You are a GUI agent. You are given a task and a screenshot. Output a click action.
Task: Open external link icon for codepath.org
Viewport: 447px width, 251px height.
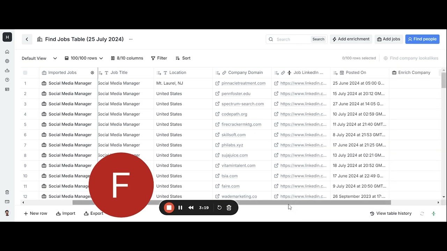click(218, 114)
